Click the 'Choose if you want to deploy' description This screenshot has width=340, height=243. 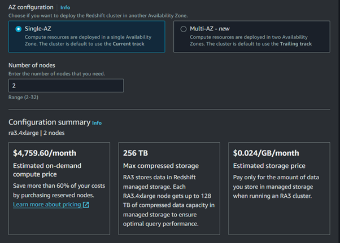[x=98, y=16]
